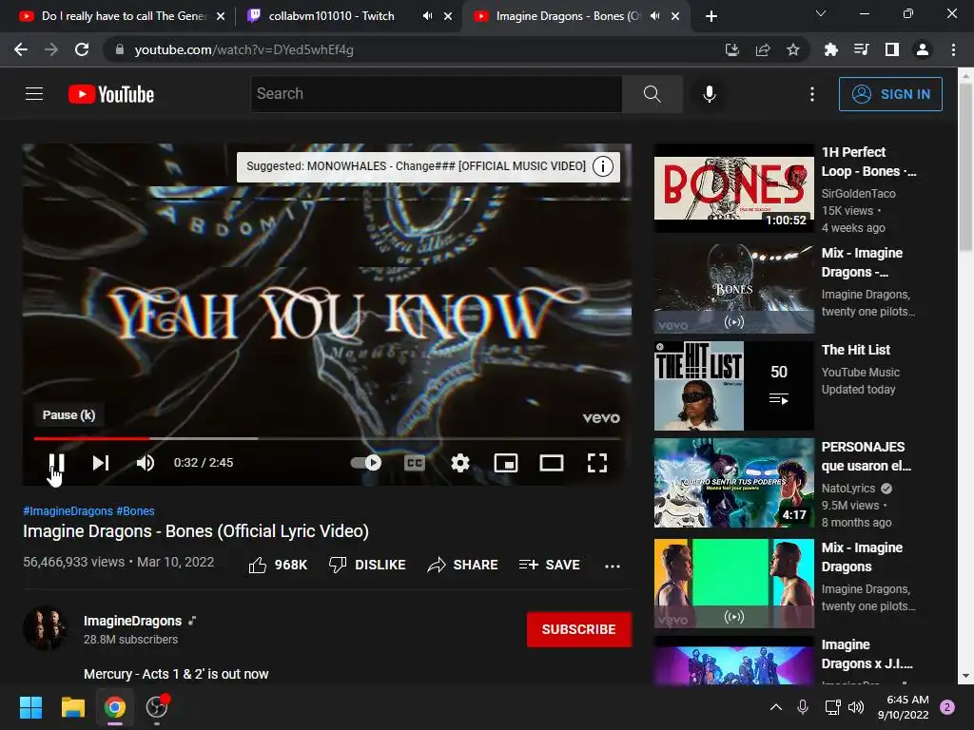
Task: Start voice search with microphone
Action: pyautogui.click(x=710, y=94)
